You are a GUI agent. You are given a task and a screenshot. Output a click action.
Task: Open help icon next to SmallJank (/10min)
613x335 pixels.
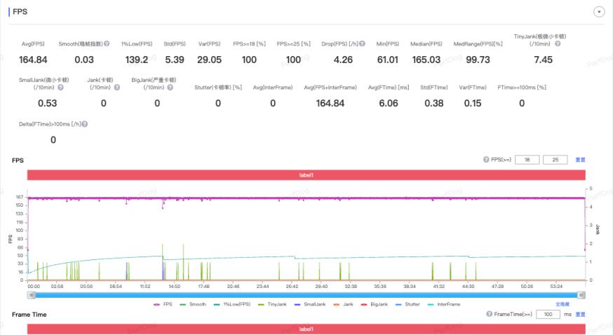60,88
